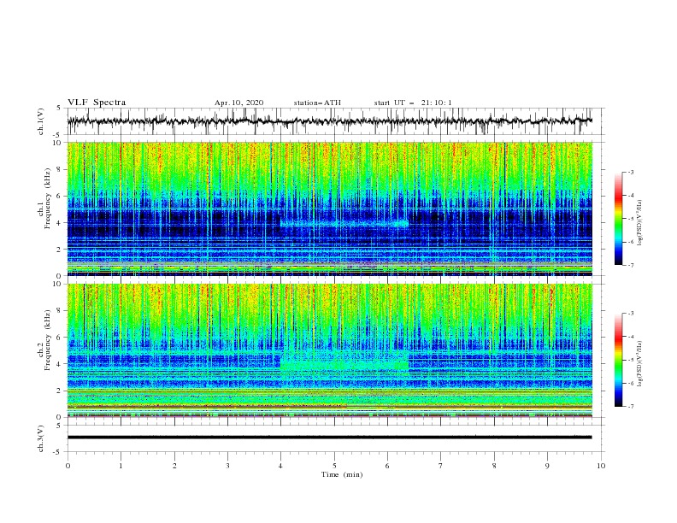Image resolution: width=677 pixels, height=523 pixels.
Task: Click the upper colorbar label 'log(PSD)(V²/Hz)'
Action: (x=639, y=223)
